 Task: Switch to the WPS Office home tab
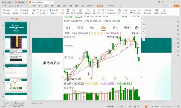(x=7, y=2)
